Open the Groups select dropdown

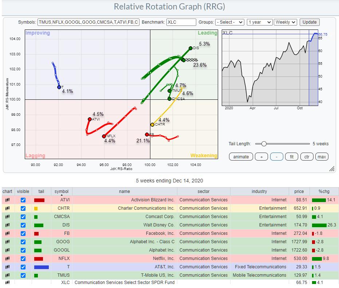[229, 22]
